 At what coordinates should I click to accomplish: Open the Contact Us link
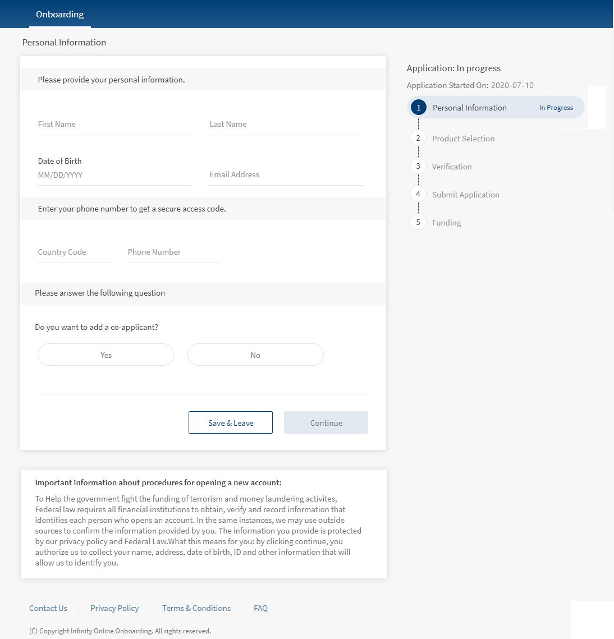(48, 608)
